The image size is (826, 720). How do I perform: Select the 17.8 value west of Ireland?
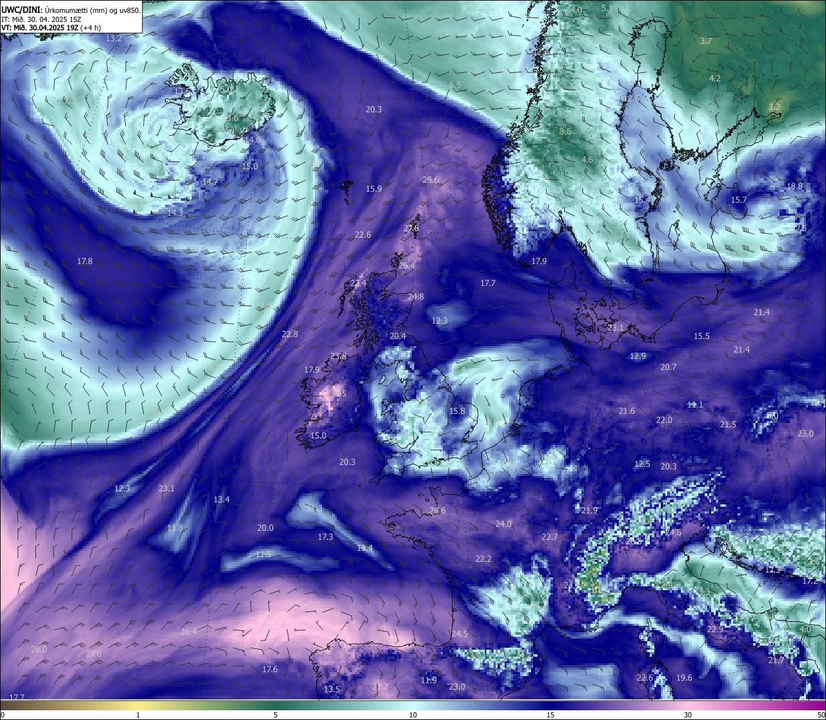click(85, 262)
